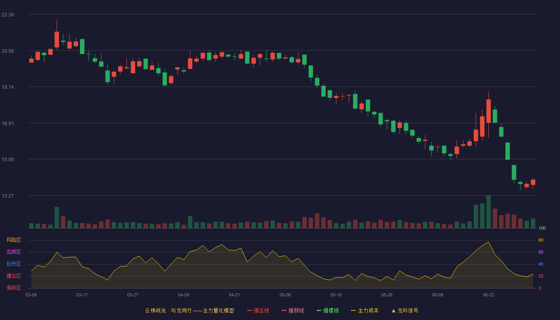
Task: Click the 22.38 price axis label
Action: click(8, 14)
